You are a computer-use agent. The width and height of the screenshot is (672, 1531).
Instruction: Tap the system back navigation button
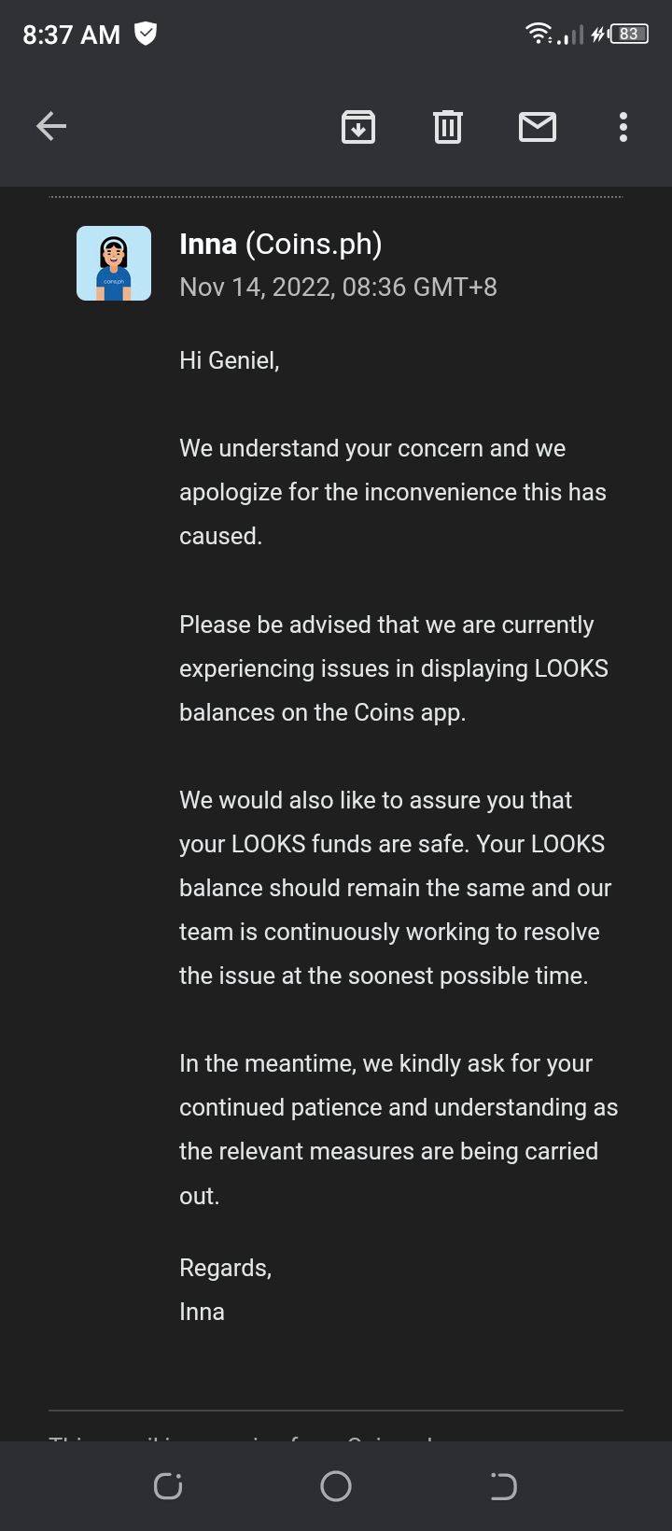503,1485
